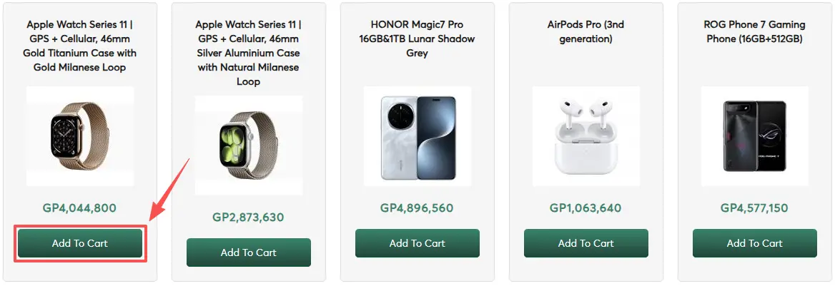Click the GP2,873,630 price label
Screen dimensions: 835x286
(x=249, y=218)
